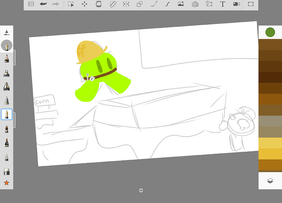The image size is (282, 203).
Task: Open the Layers panel icon
Action: pos(270,181)
